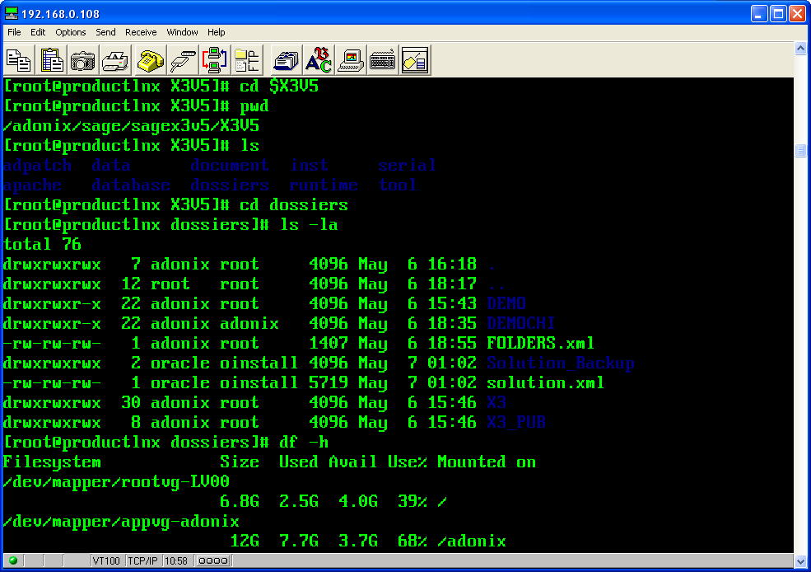The height and width of the screenshot is (572, 811).
Task: Click the camera screen capture icon
Action: (x=83, y=60)
